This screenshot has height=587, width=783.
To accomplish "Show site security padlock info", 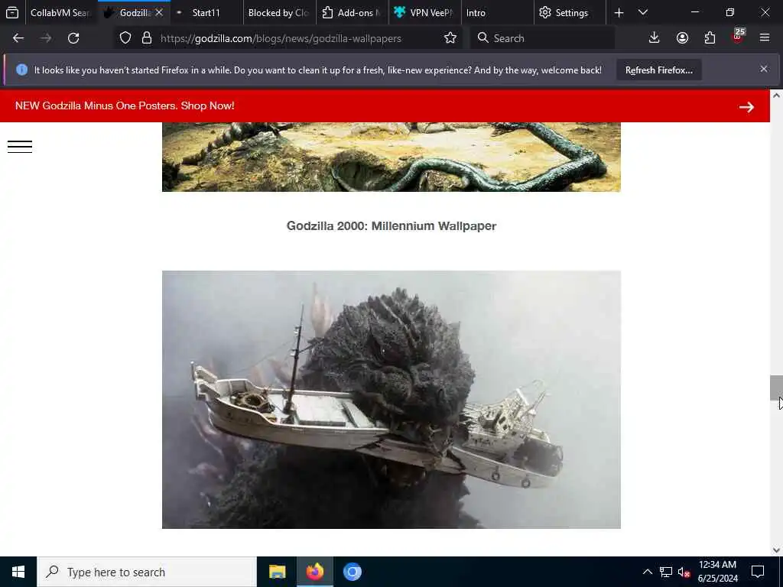I will pos(146,38).
